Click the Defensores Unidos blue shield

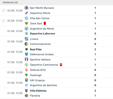tap(26, 54)
